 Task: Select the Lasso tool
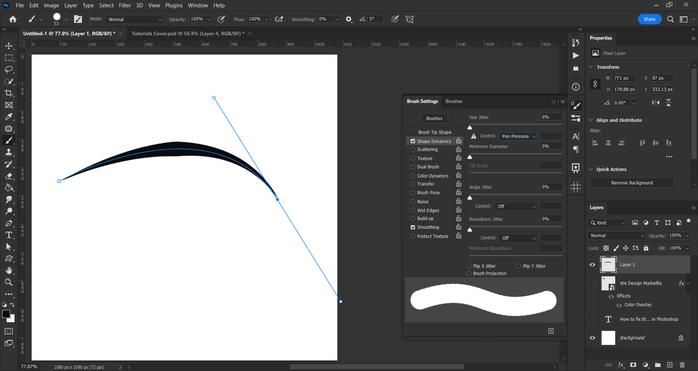tap(9, 69)
